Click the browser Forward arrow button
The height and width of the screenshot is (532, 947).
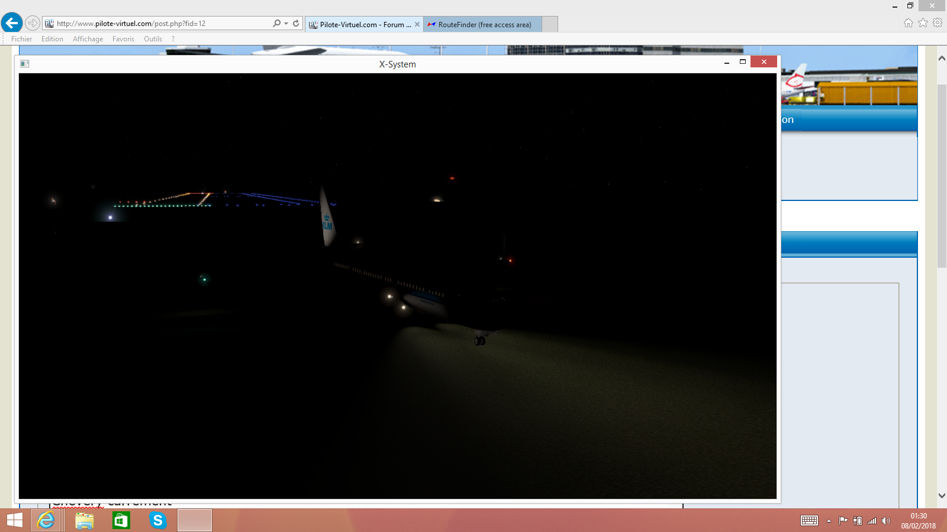pos(33,24)
